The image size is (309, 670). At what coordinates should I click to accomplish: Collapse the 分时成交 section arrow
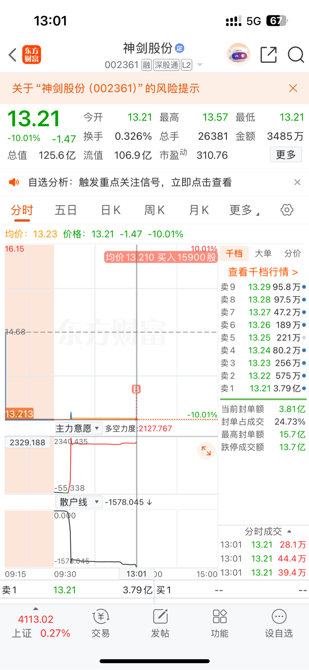point(289,531)
